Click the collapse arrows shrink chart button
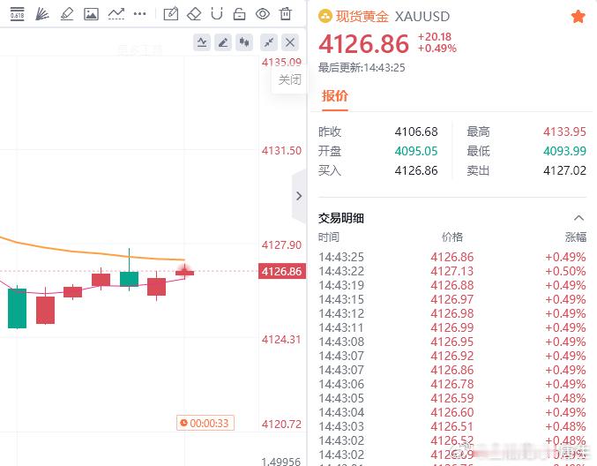This screenshot has height=466, width=597. 269,42
